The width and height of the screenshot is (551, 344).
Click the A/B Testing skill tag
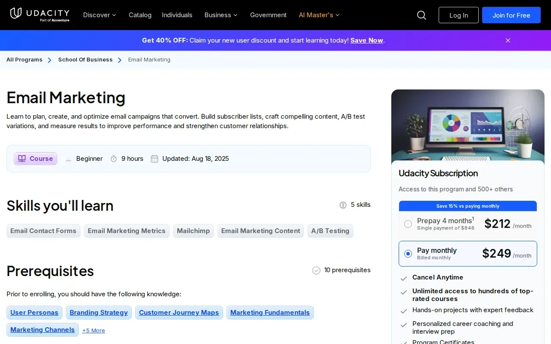point(330,231)
